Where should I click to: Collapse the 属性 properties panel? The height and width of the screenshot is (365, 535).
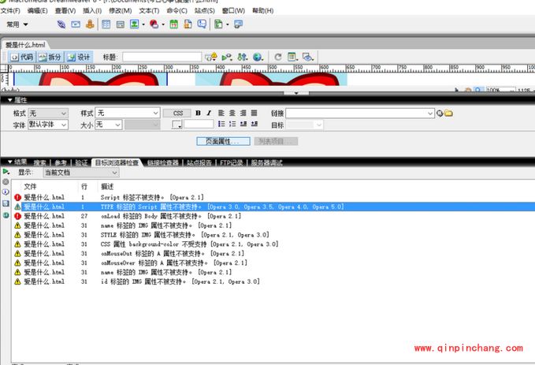(10, 100)
